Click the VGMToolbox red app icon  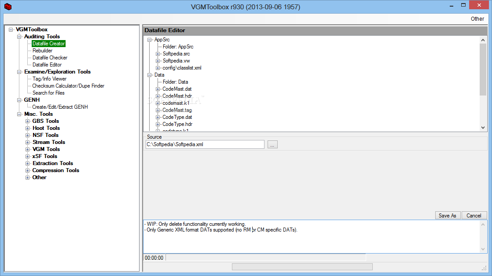(x=8, y=7)
